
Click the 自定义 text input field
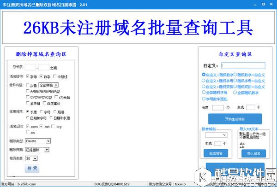pos(243,65)
